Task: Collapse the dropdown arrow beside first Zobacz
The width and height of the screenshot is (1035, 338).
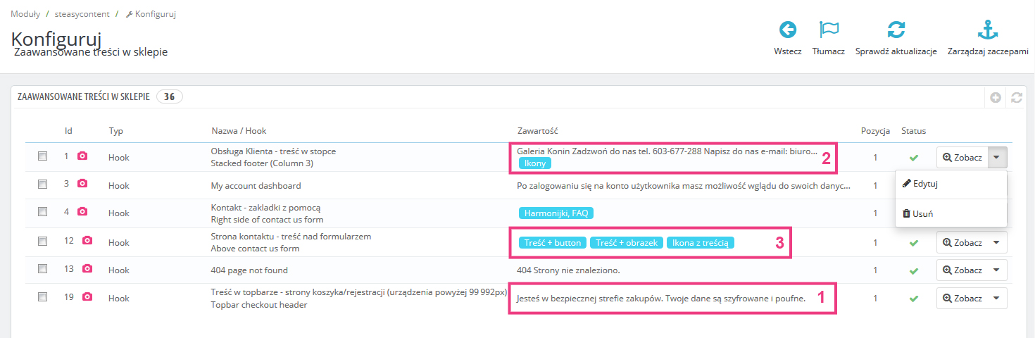Action: (x=997, y=158)
